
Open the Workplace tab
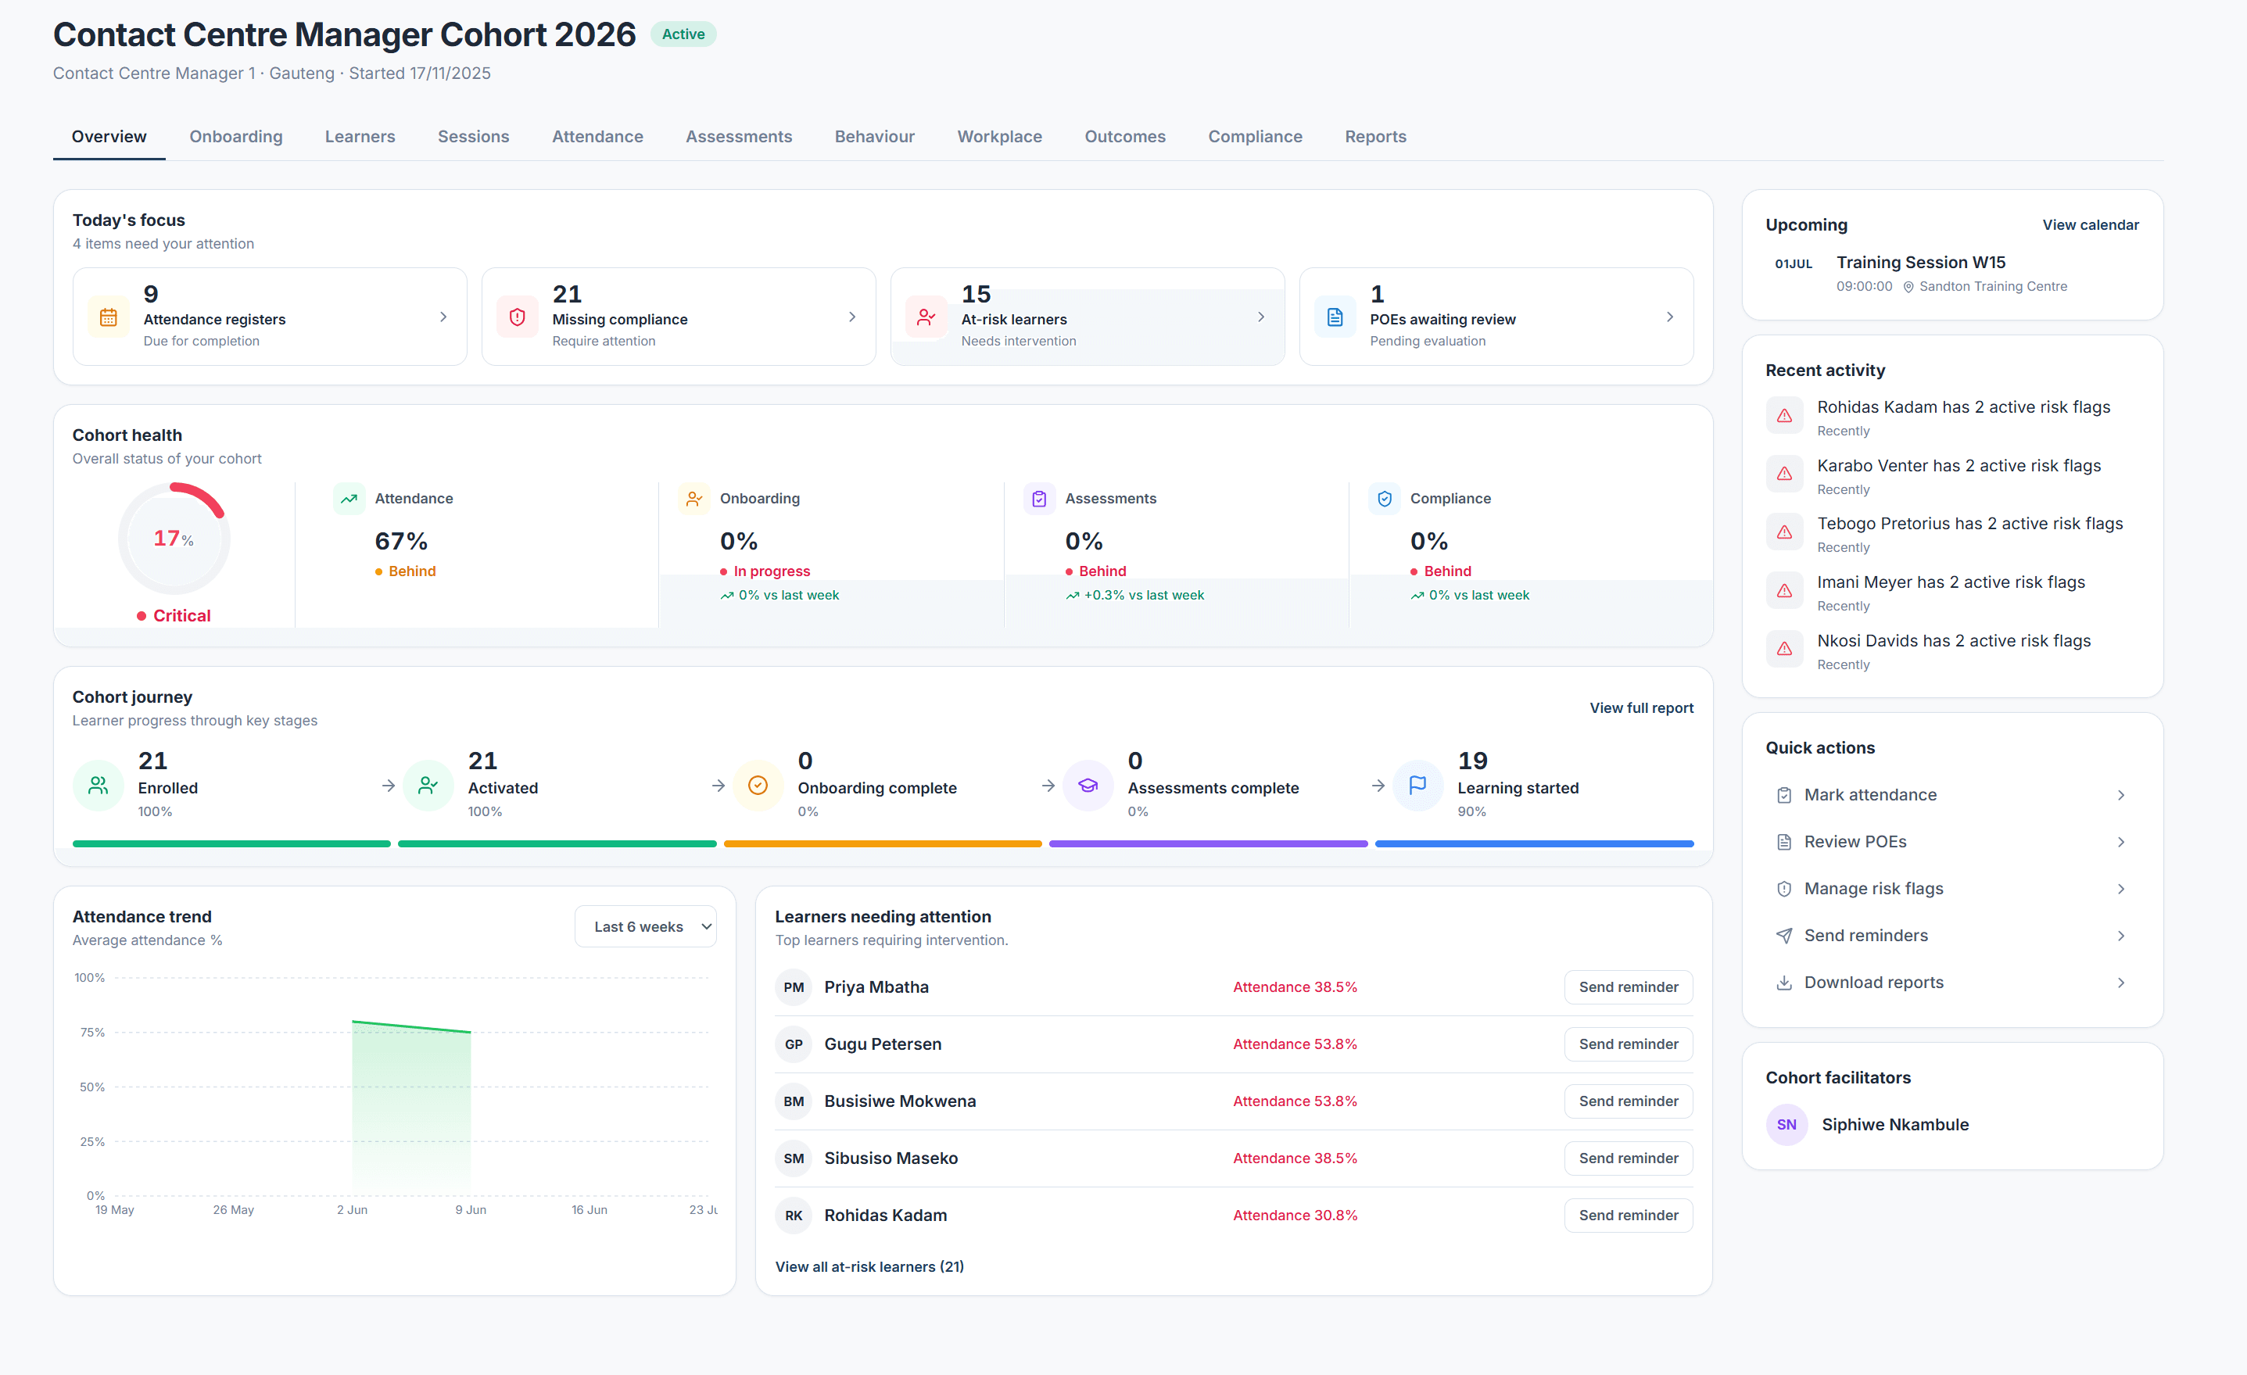[x=999, y=137]
